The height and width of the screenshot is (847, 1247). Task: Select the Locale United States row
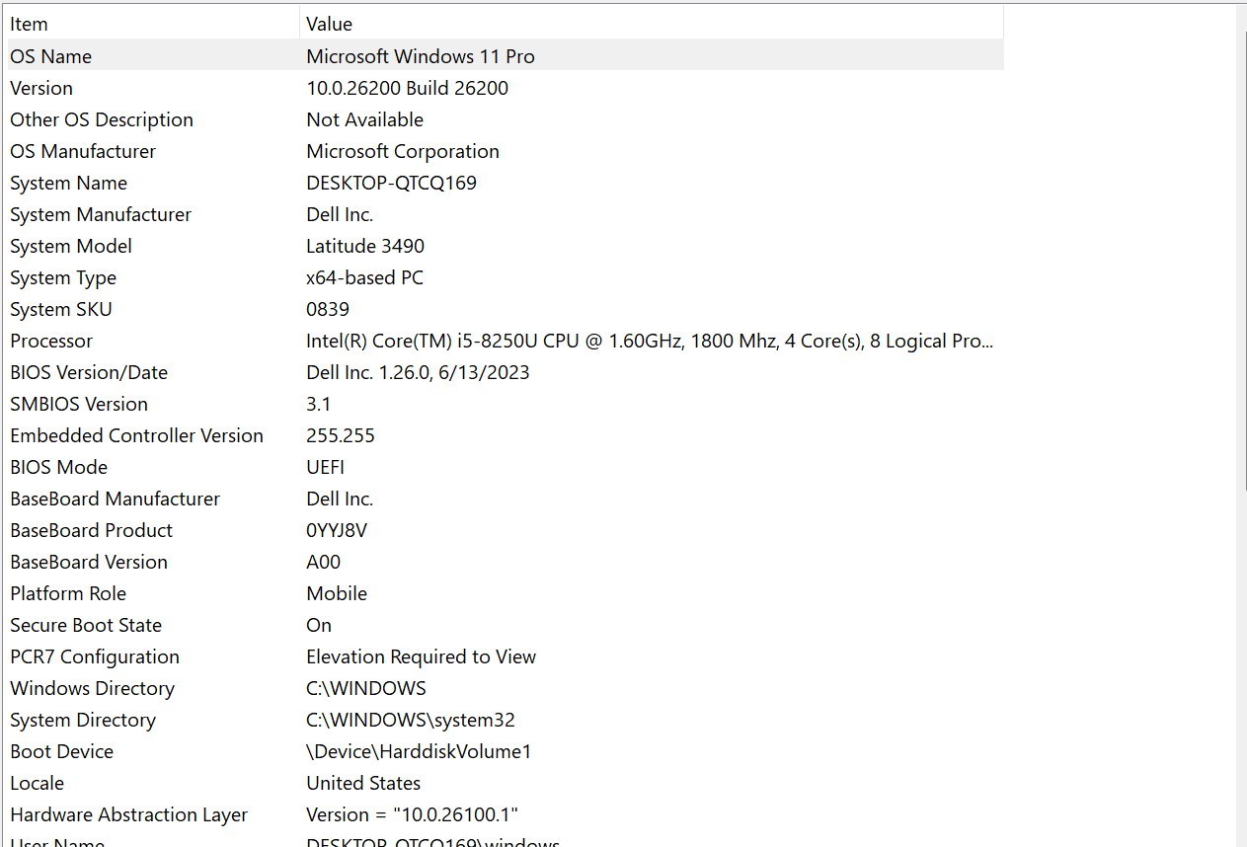point(505,783)
